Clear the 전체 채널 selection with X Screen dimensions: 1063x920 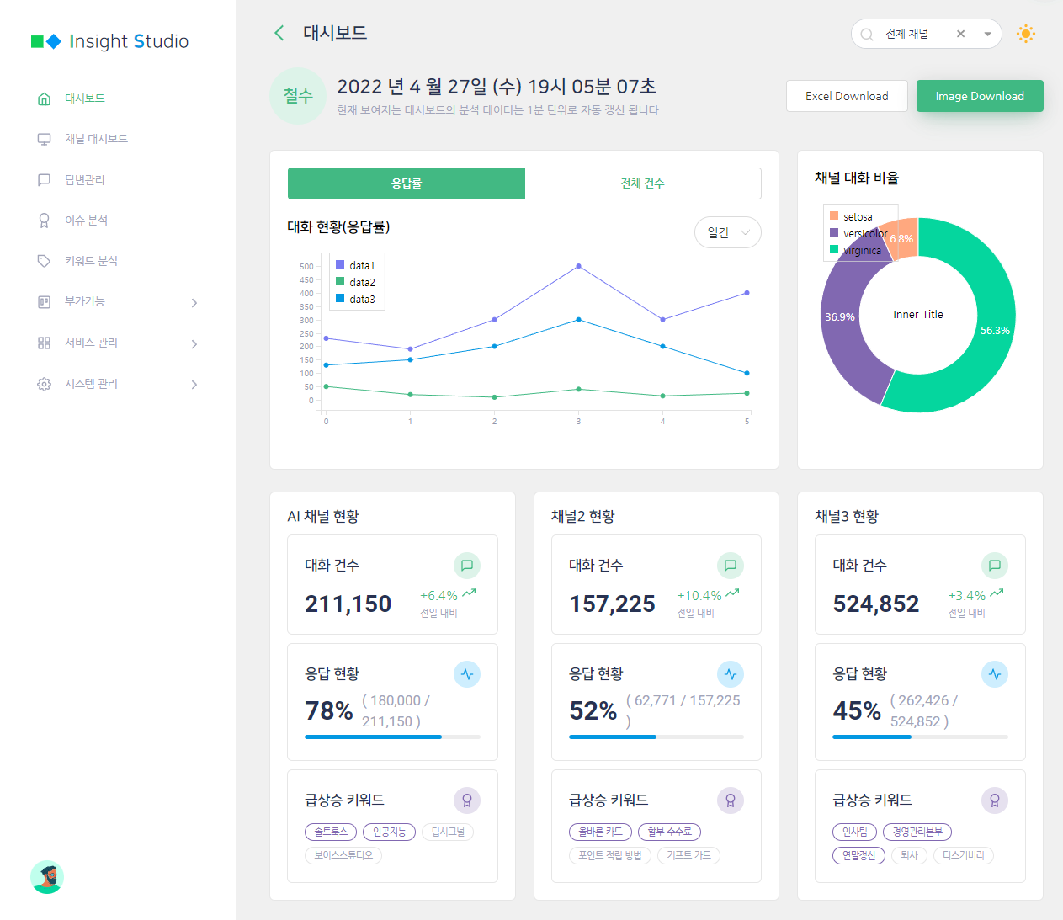pos(960,34)
